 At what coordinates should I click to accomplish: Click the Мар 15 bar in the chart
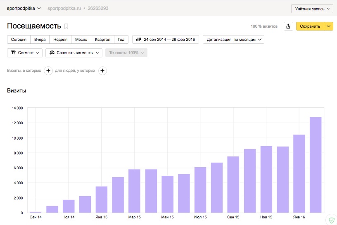pos(134,191)
